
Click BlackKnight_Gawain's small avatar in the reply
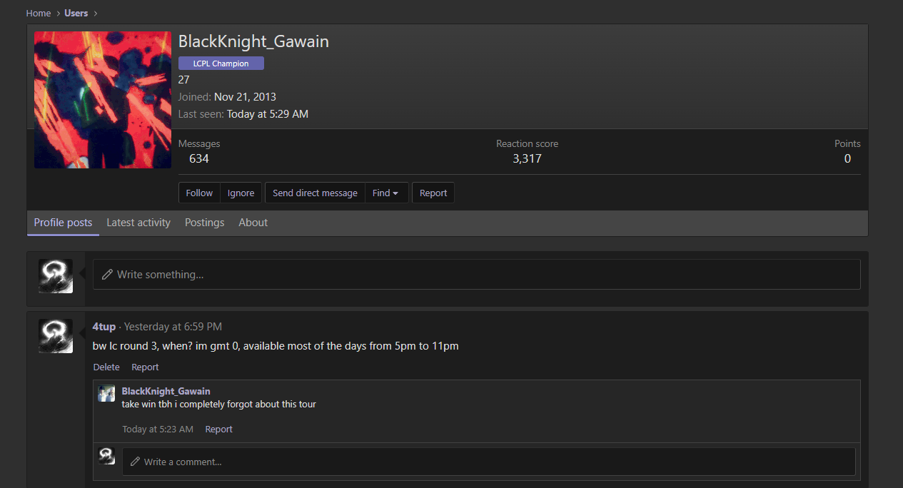click(x=106, y=394)
